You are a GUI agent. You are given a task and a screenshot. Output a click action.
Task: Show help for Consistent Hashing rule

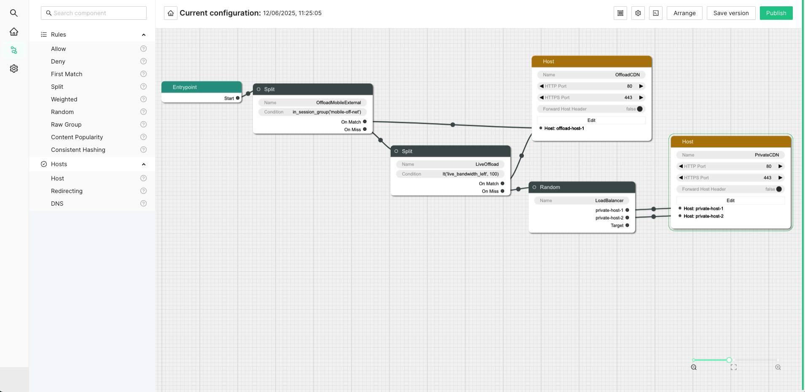(x=143, y=150)
